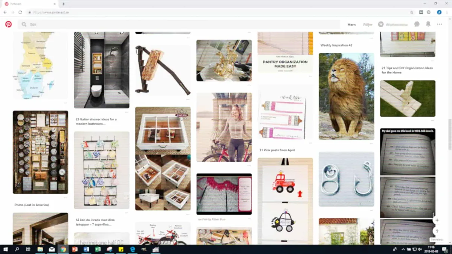Open the Pinterest more options menu
Viewport: 452px width, 254px height.
point(440,24)
